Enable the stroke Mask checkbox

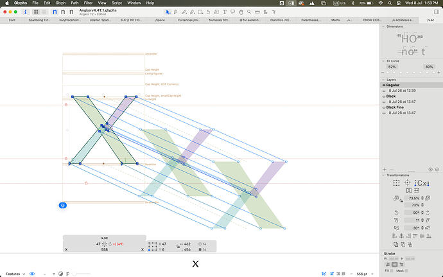click(406, 271)
